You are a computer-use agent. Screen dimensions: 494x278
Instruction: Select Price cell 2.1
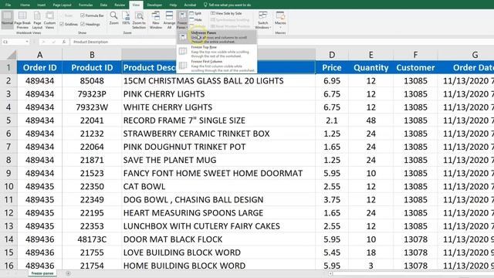coord(332,120)
